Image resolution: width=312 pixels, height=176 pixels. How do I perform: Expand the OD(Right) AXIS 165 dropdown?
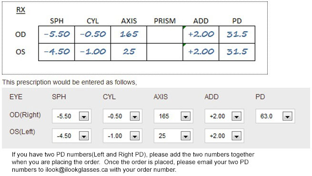pyautogui.click(x=186, y=116)
